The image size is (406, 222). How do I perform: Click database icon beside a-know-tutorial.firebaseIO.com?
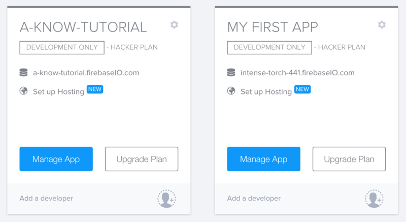click(x=23, y=73)
